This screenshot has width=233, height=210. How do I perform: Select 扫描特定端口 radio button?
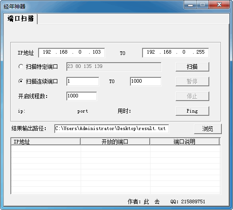[38, 67]
